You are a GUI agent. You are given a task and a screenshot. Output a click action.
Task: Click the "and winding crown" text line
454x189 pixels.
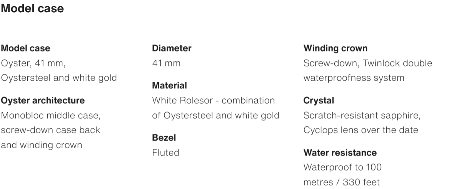click(x=42, y=145)
